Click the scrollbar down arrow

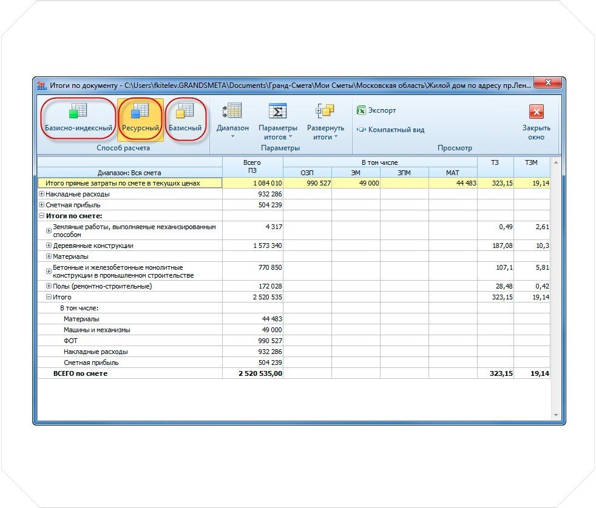point(556,415)
